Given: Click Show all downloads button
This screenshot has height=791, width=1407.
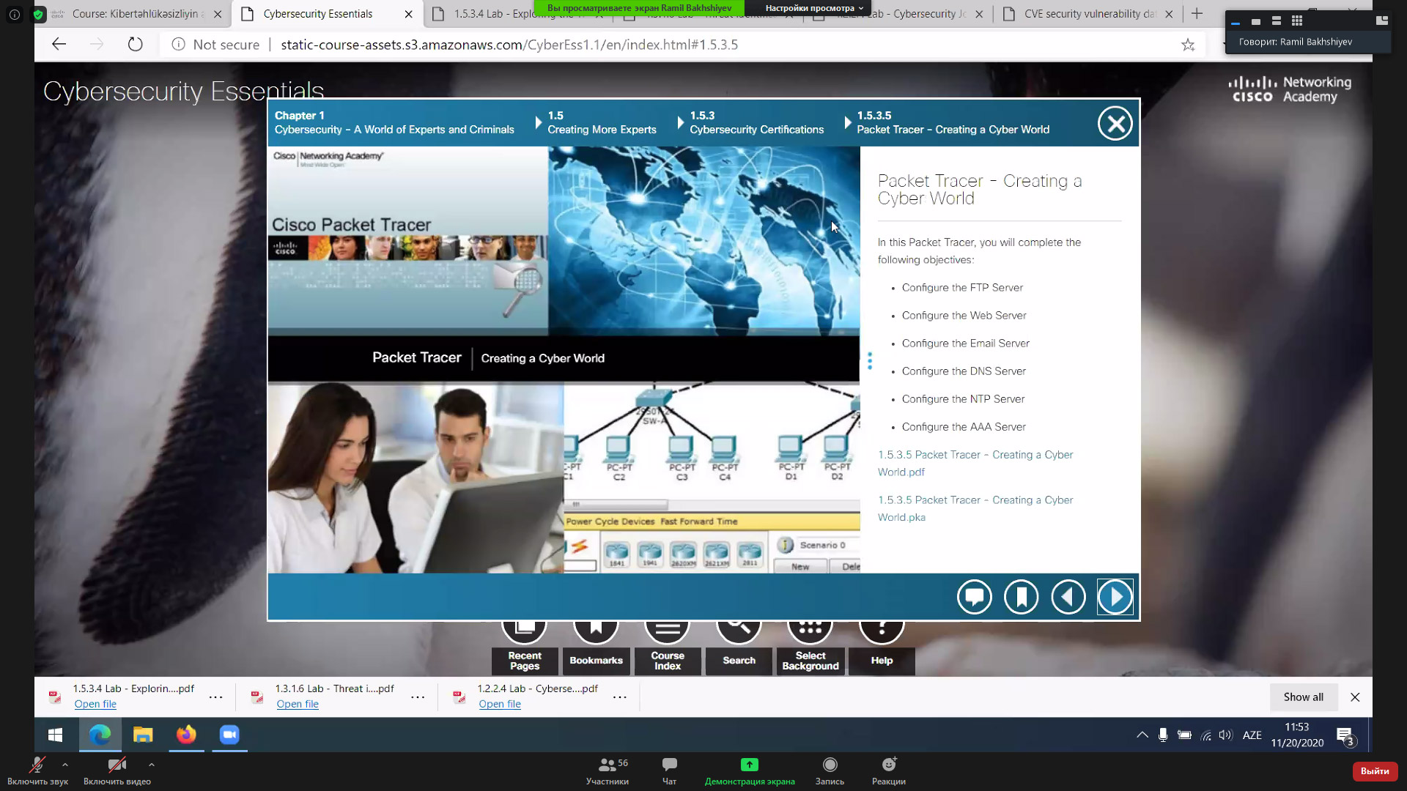Looking at the screenshot, I should click(x=1302, y=697).
